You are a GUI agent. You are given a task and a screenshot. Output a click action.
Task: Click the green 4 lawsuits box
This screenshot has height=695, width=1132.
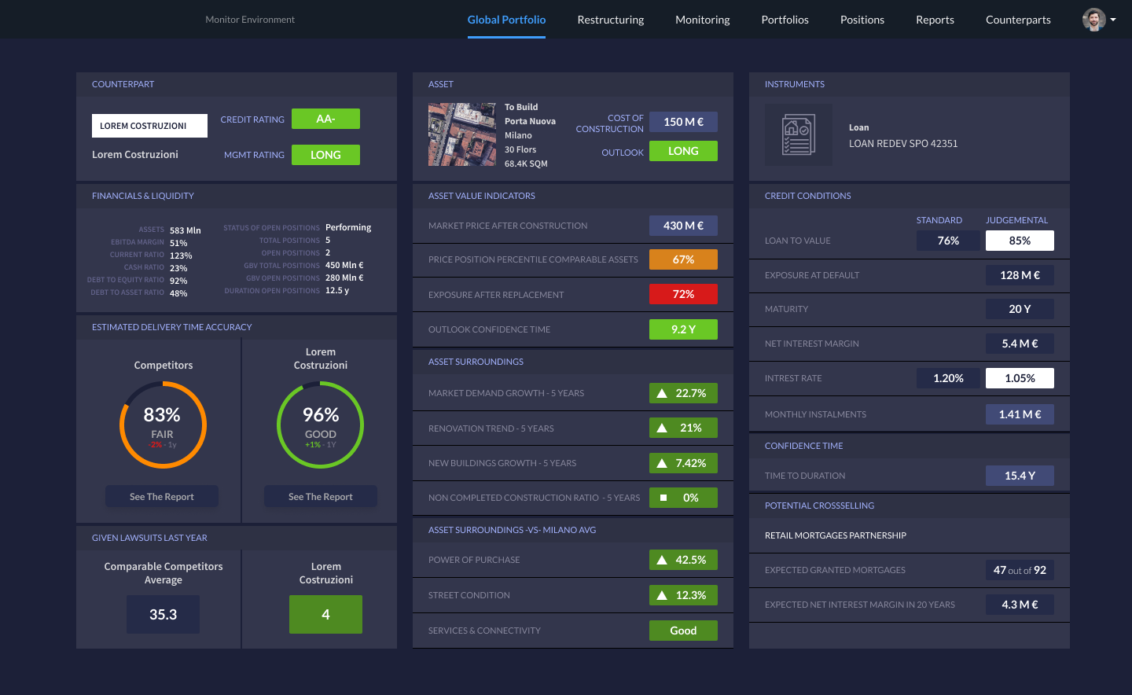click(325, 614)
